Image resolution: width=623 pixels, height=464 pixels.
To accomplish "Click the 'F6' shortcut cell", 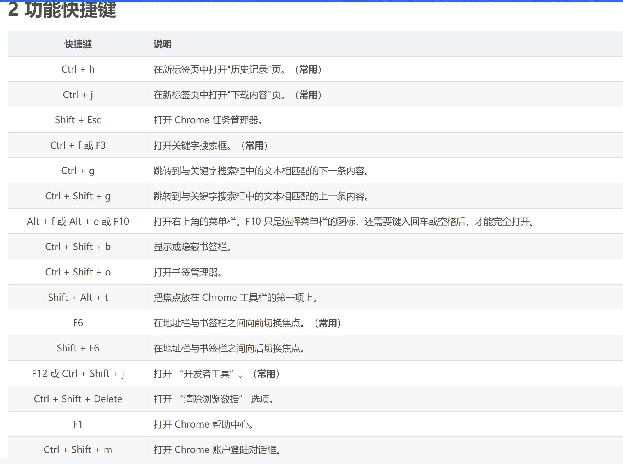I will [x=78, y=323].
